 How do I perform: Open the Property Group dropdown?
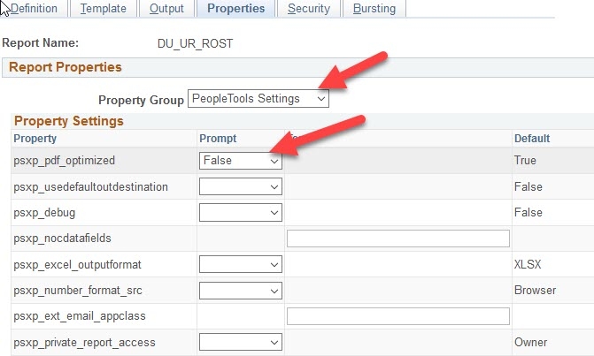(258, 99)
